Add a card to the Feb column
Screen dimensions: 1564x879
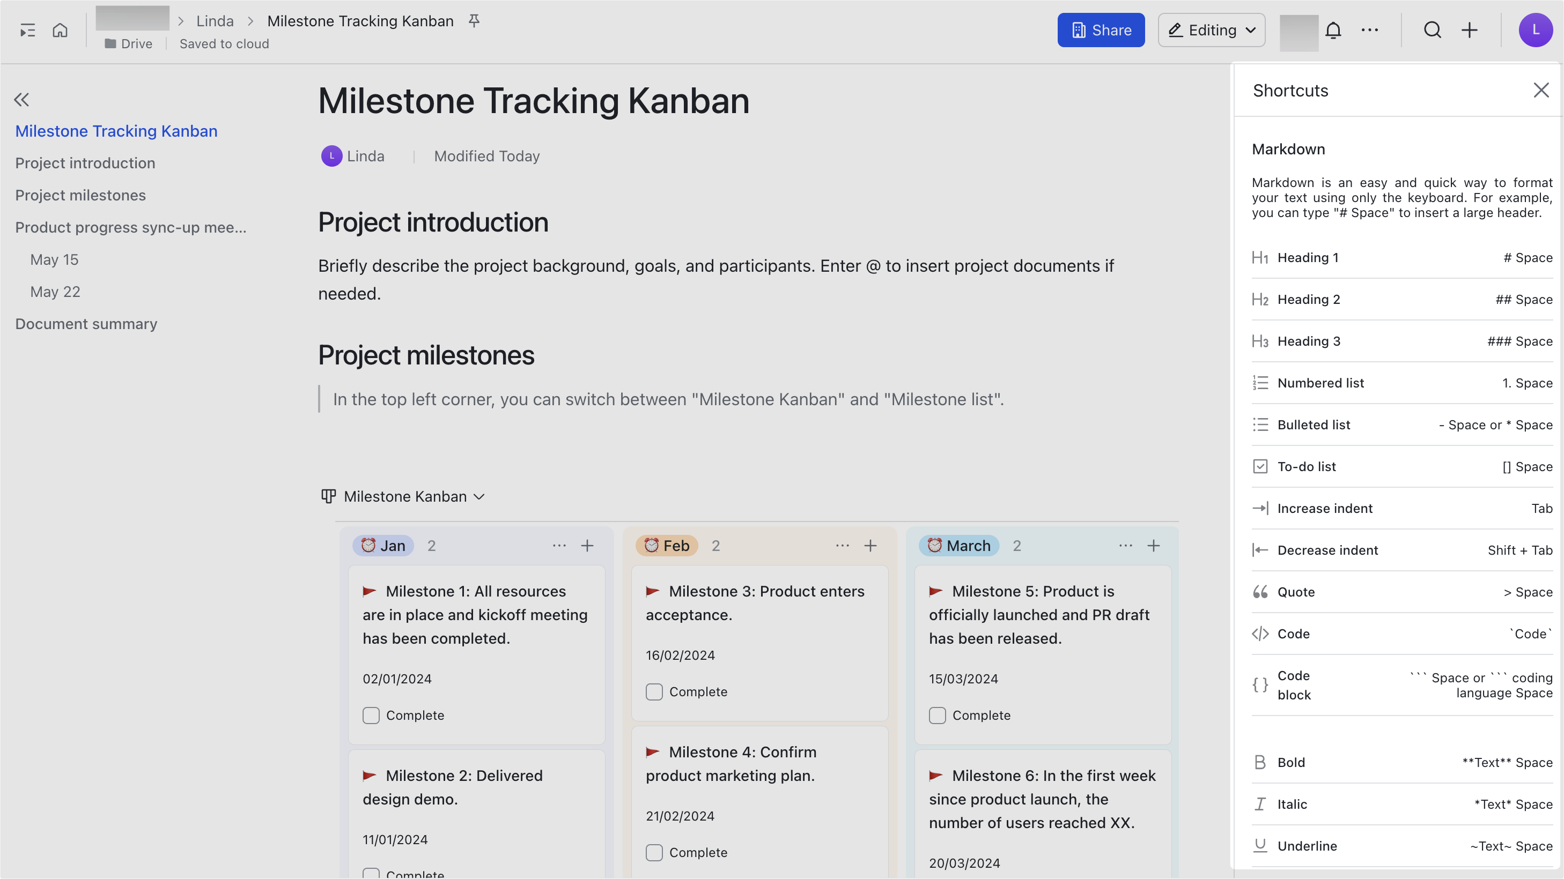click(x=870, y=546)
